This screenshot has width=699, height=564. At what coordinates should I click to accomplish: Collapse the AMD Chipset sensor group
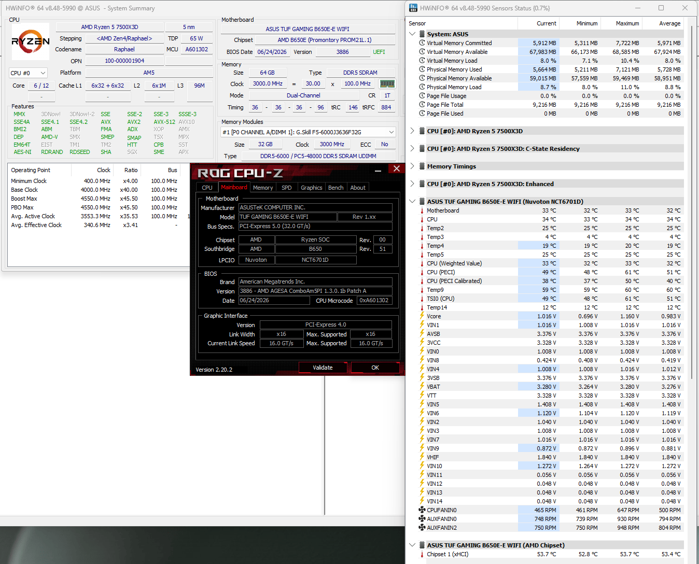(x=413, y=545)
